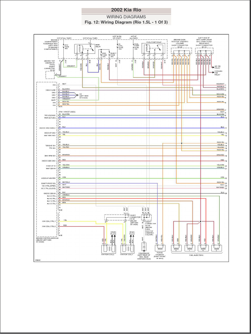Image resolution: width=251 pixels, height=334 pixels.
Task: Click the "MAF SEN GND" pin label
Action: (50, 135)
